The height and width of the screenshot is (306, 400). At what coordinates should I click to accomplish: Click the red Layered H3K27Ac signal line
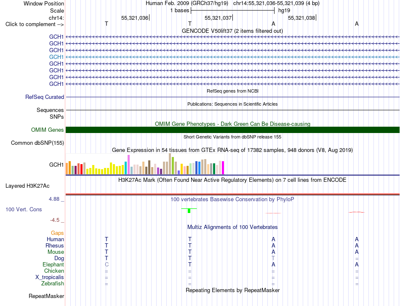point(232,194)
